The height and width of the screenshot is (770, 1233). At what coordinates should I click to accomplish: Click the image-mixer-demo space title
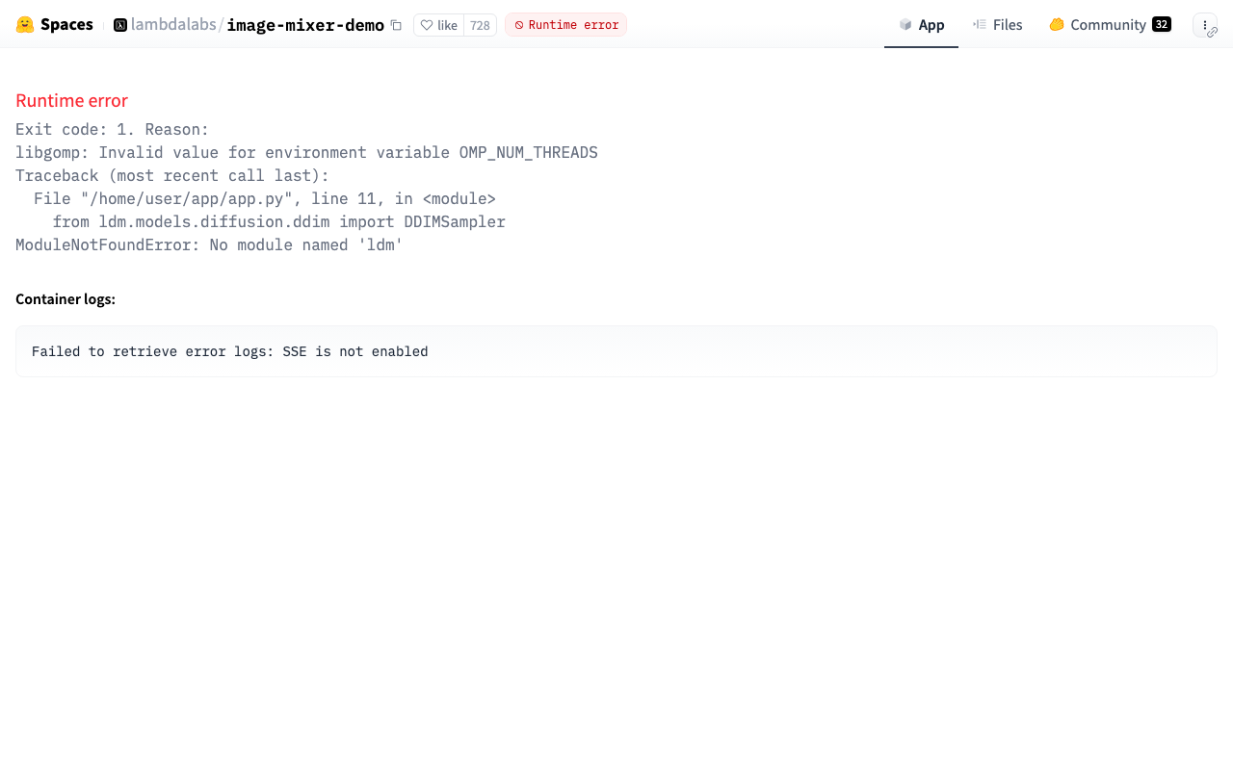tap(305, 25)
